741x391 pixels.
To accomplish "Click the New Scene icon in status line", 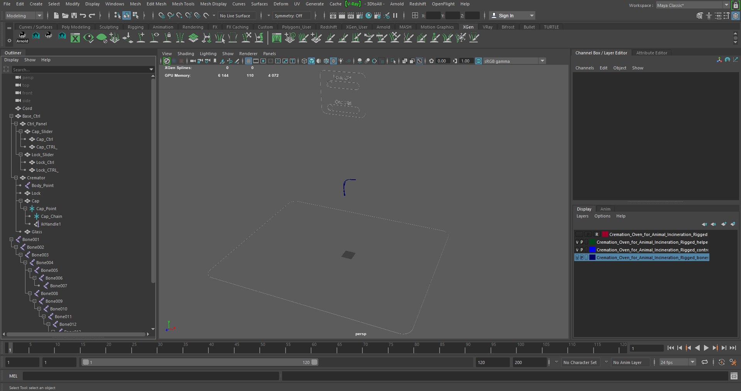I will tap(56, 15).
